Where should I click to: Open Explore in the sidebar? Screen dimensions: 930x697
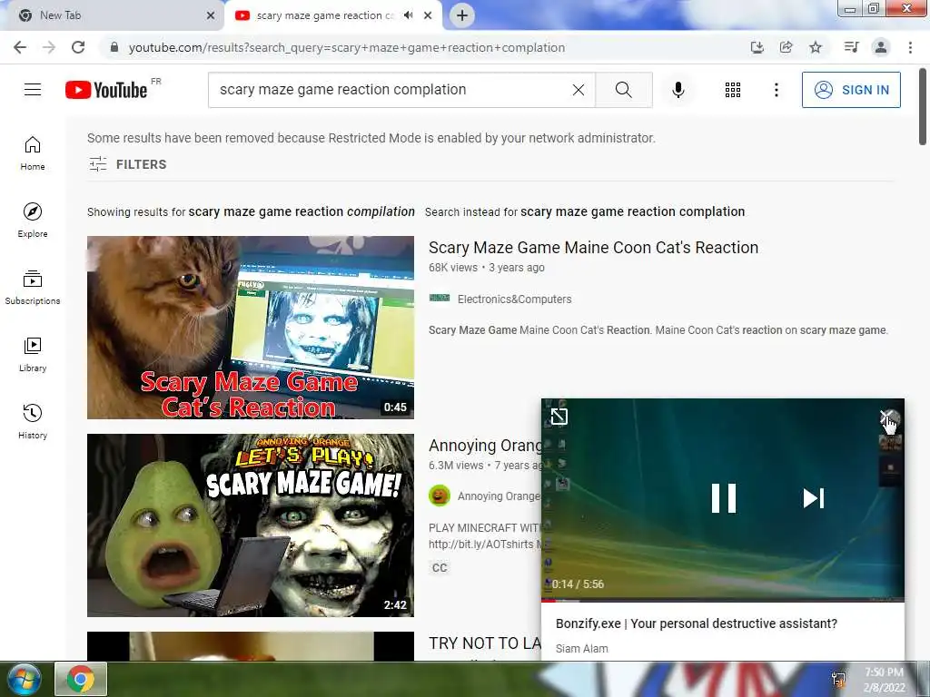pos(33,221)
